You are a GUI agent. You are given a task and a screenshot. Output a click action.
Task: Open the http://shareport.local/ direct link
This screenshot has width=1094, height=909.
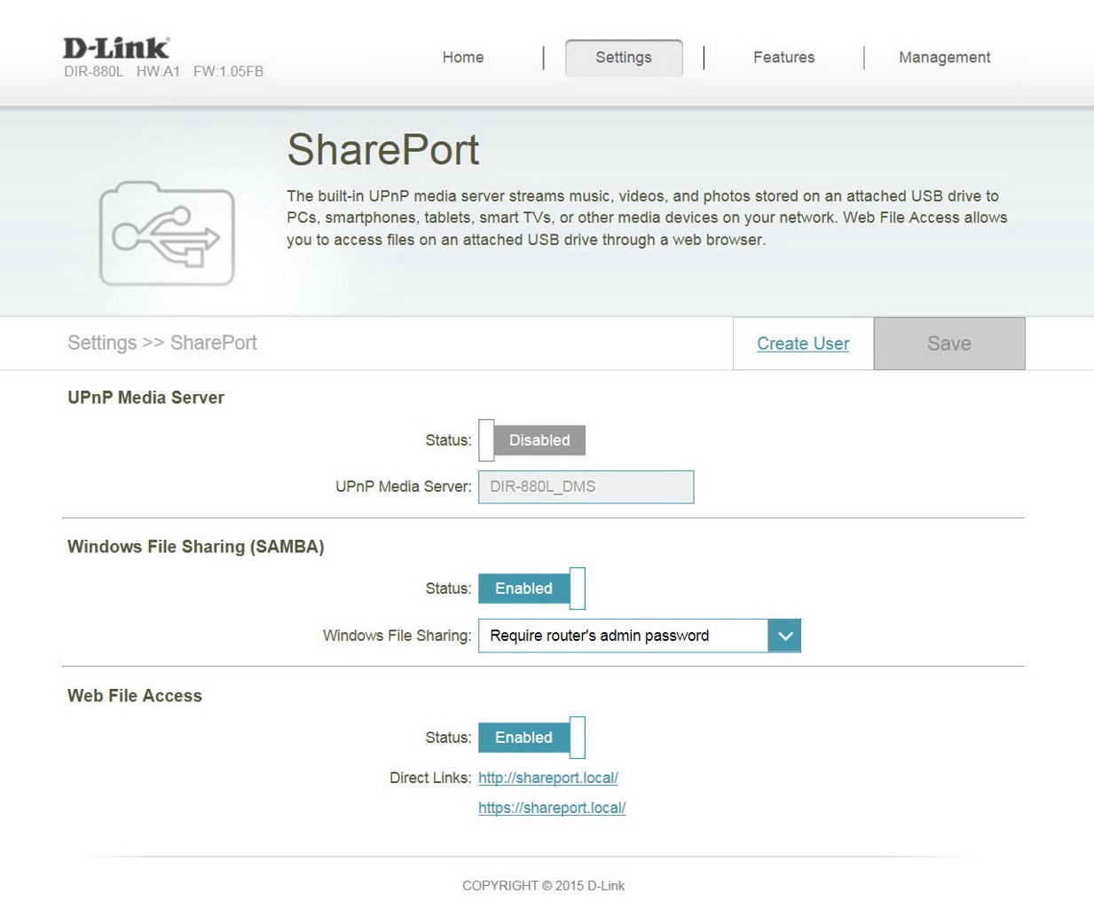click(548, 778)
